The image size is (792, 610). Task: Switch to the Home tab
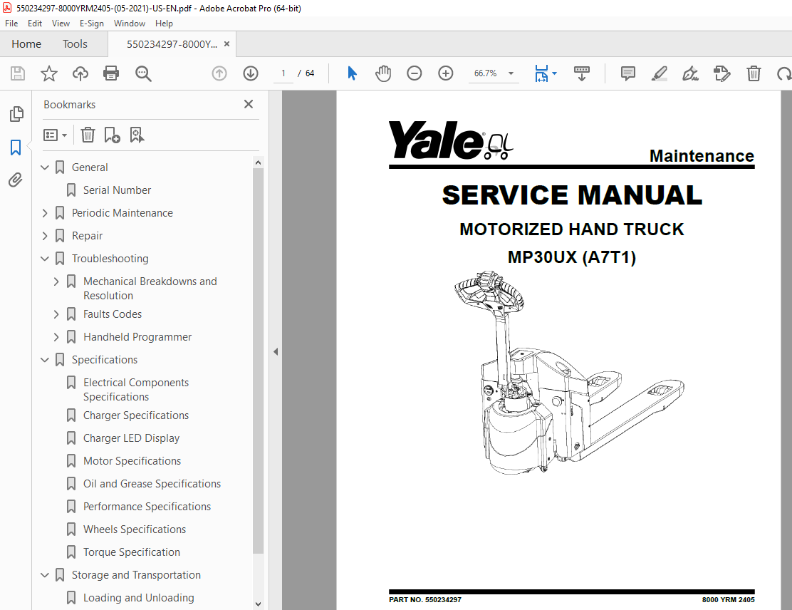pyautogui.click(x=26, y=44)
